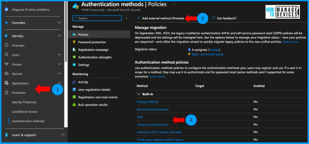This screenshot has width=309, height=144.
Task: Click the 'In progress' migration status text
Action: pos(200,50)
